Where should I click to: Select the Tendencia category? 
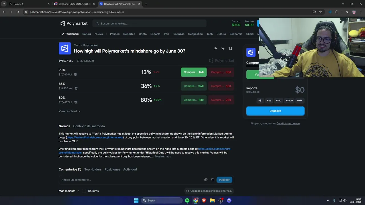point(70,34)
